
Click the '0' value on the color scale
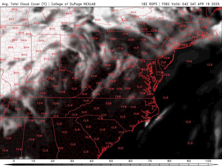click(x=14, y=161)
